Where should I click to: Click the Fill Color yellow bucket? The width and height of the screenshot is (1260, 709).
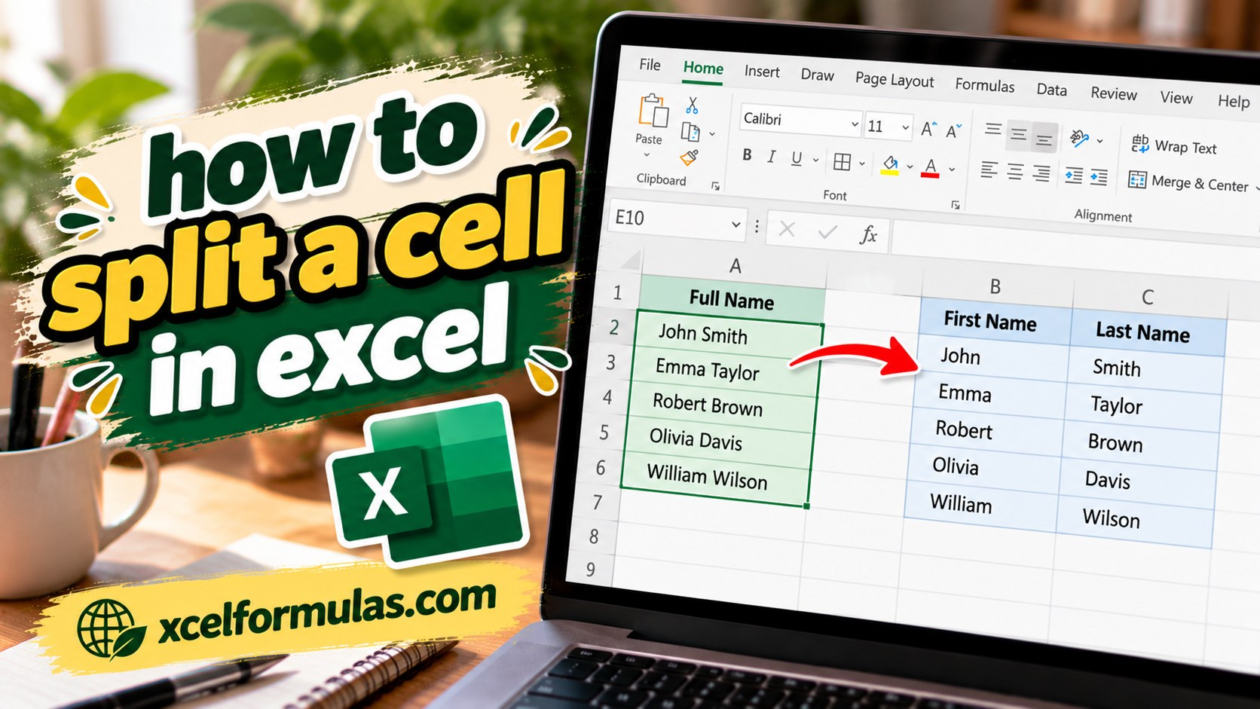click(x=890, y=166)
